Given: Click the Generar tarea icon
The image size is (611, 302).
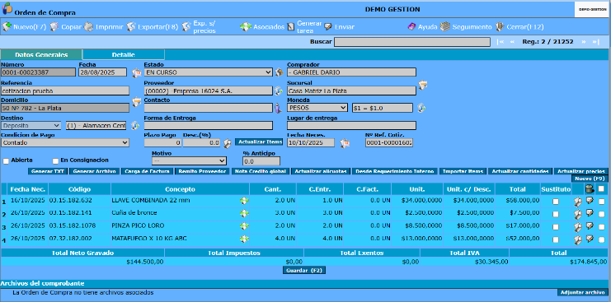Looking at the screenshot, I should [x=291, y=27].
